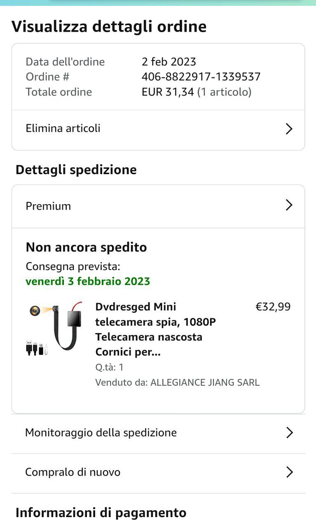Click the Totale ordine amount EUR 31,34

(168, 92)
